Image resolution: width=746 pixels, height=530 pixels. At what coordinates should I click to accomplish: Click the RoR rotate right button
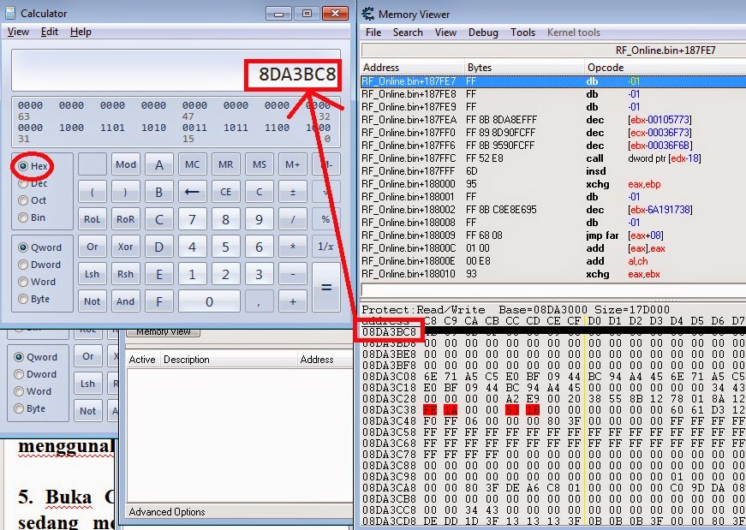[126, 219]
